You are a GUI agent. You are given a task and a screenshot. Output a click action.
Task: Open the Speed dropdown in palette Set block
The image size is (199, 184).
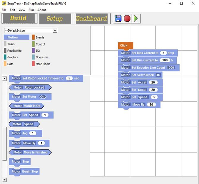click(34, 115)
